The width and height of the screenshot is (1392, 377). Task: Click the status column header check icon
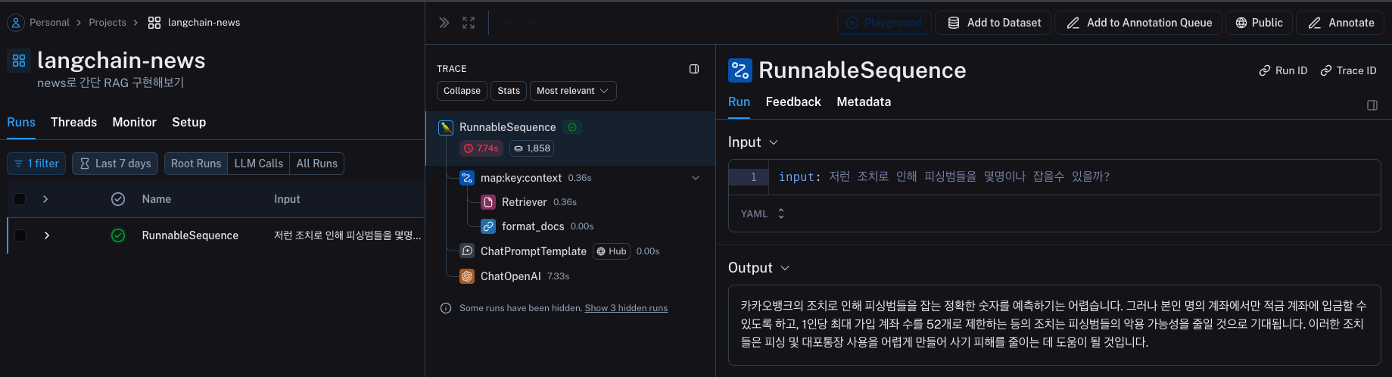tap(118, 199)
